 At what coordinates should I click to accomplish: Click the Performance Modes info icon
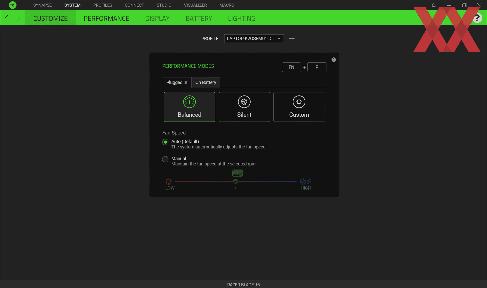[x=334, y=60]
